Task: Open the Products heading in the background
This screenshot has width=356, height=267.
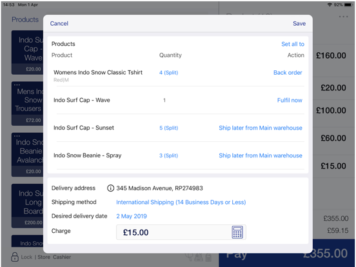Action: (25, 19)
